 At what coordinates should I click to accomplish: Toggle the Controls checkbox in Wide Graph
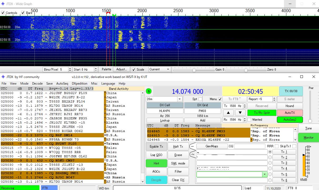[3, 13]
